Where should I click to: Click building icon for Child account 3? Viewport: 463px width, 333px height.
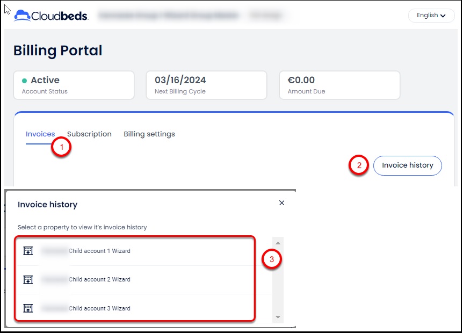click(28, 308)
